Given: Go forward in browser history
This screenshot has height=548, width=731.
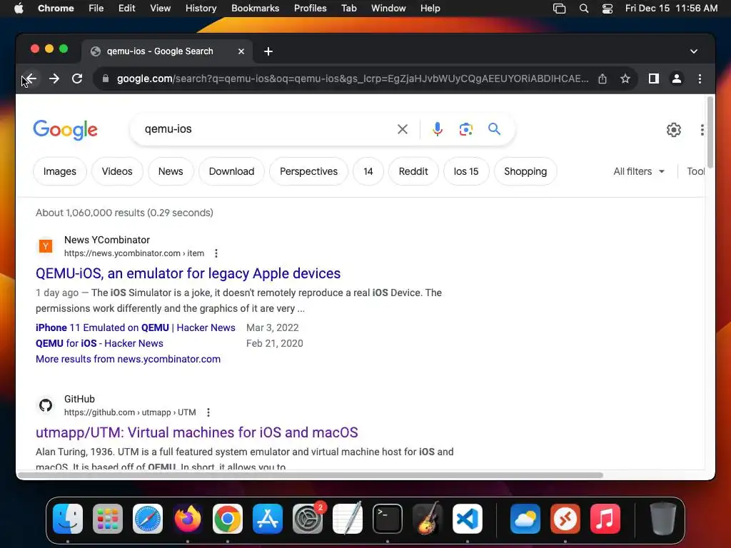Looking at the screenshot, I should pyautogui.click(x=54, y=78).
